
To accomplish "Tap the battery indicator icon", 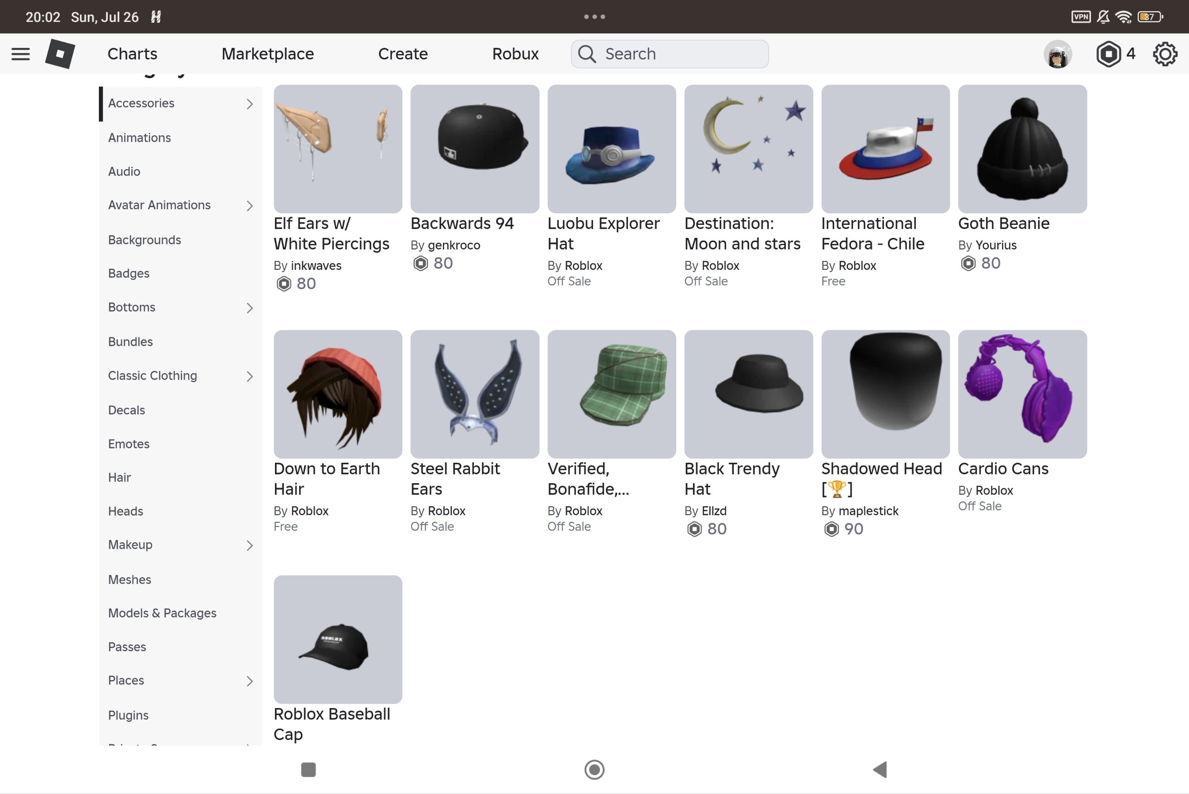I will pos(1150,17).
